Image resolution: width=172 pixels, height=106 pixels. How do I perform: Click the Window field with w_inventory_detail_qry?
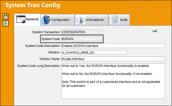(x=94, y=52)
